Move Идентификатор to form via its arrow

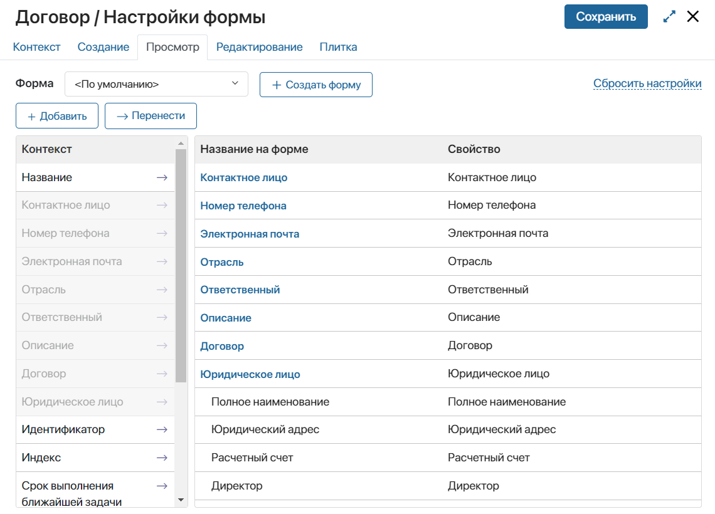162,429
